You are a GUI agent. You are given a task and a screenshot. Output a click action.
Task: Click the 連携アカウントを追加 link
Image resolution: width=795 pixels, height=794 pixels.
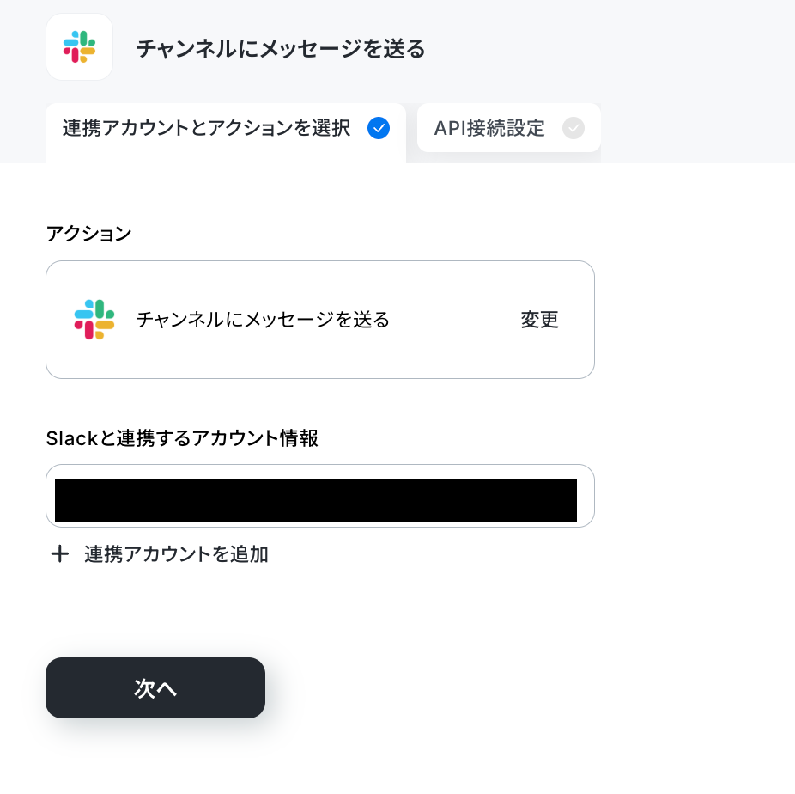coord(176,553)
